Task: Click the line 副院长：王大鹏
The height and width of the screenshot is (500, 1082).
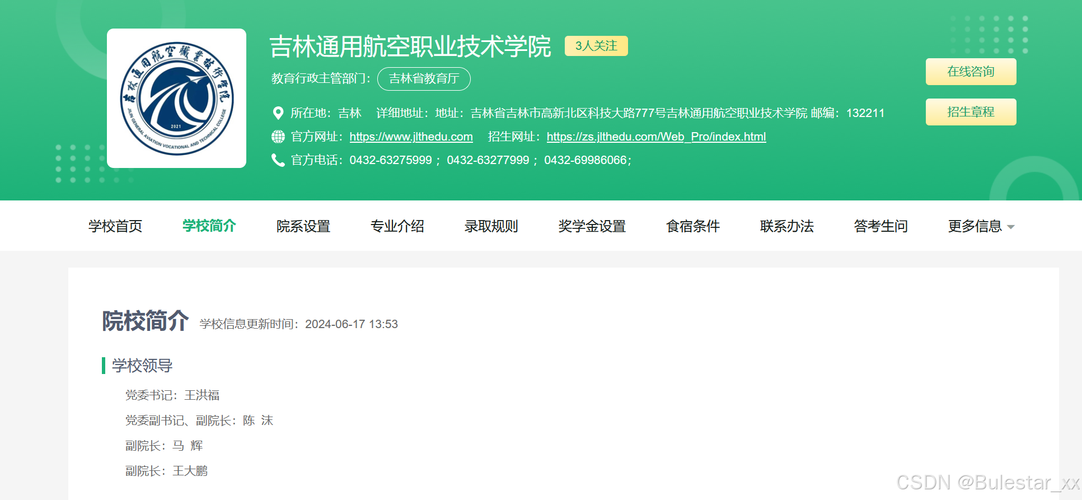Action: (x=166, y=471)
